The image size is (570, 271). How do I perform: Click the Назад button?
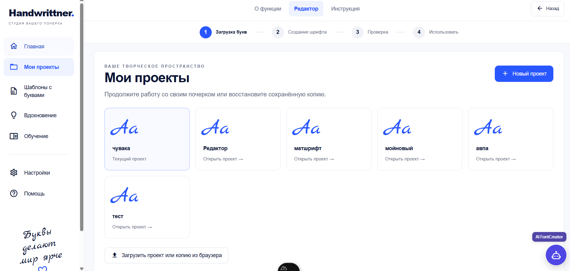click(x=547, y=8)
